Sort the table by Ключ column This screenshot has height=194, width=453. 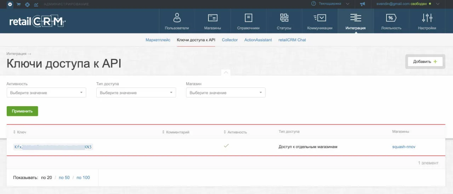point(19,132)
